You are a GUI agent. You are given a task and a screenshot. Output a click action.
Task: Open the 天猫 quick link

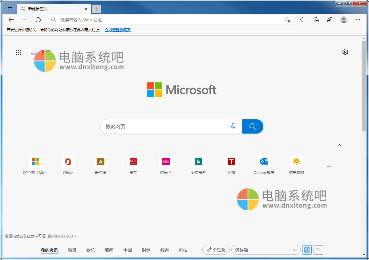click(231, 165)
